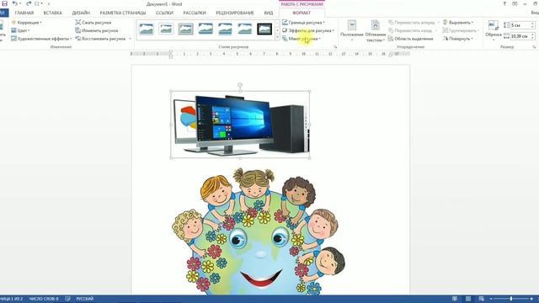Screen dimensions: 539x303
Task: Apply the second picture style thumbnail
Action: coord(166,29)
